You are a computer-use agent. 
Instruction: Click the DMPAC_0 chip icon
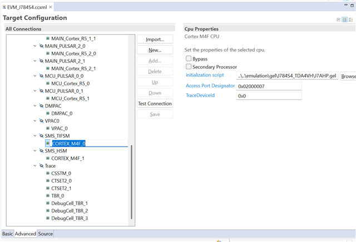(x=47, y=113)
